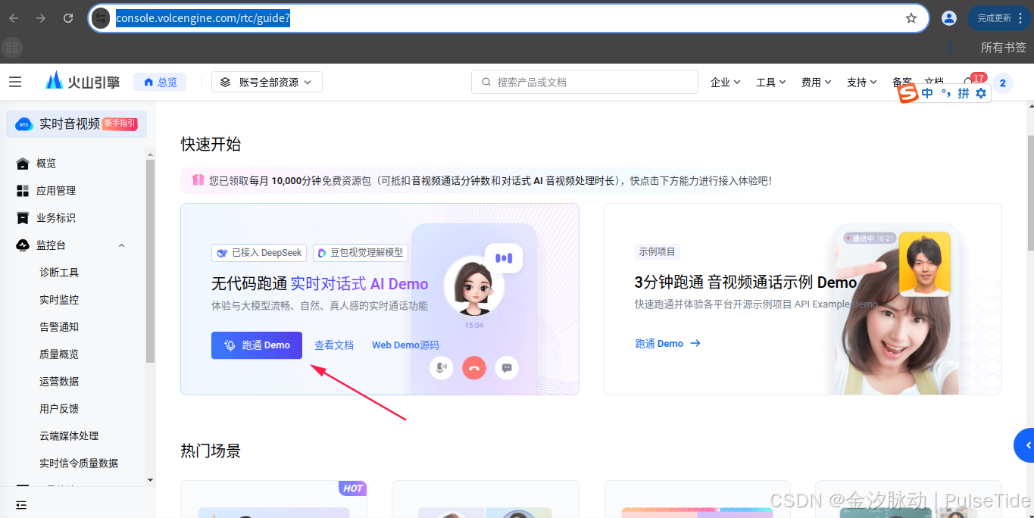Select 云端媒体处理 in the sidebar
The width and height of the screenshot is (1034, 518).
coord(69,436)
